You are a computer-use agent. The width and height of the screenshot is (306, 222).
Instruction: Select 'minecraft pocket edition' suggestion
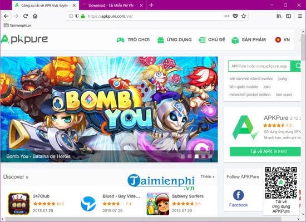[x=250, y=95]
